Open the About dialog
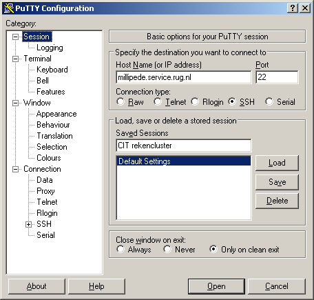The height and width of the screenshot is (300, 314). coord(36,286)
